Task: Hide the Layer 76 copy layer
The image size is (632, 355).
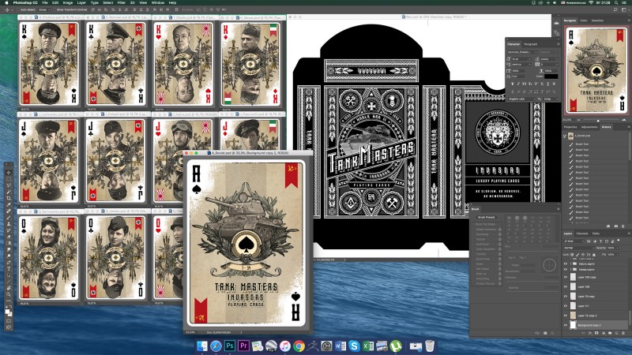Action: 566,297
